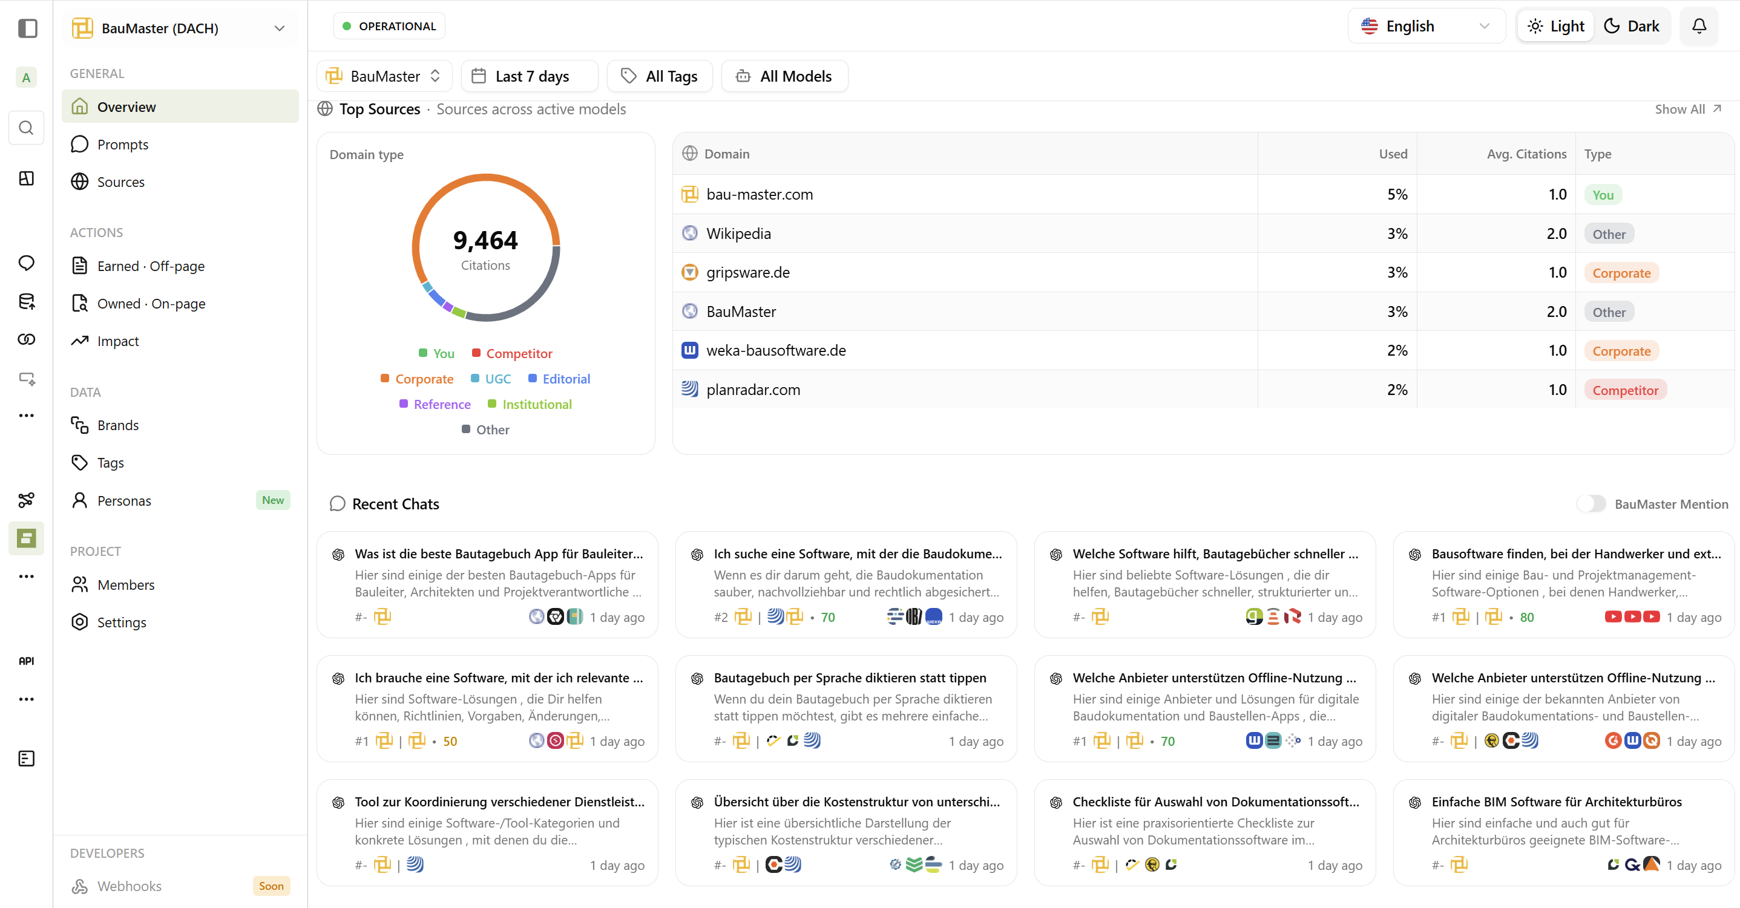The height and width of the screenshot is (908, 1740).
Task: Expand the BauMaster (DACH) workspace dropdown
Action: point(180,28)
